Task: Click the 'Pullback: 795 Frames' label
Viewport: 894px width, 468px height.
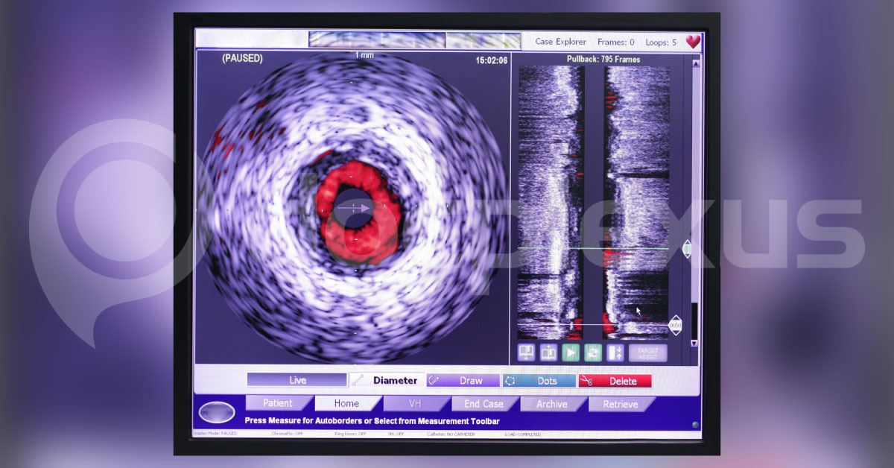Action: (x=603, y=59)
